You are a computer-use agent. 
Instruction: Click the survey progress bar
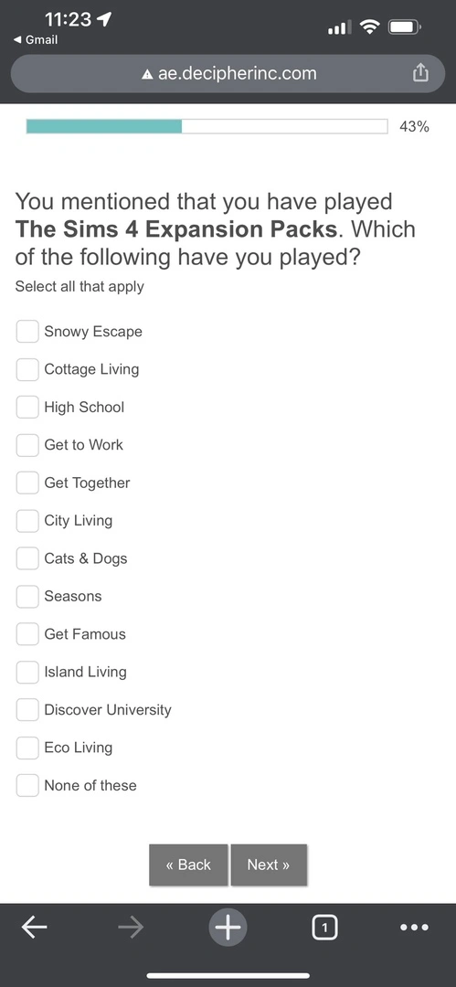click(x=207, y=126)
